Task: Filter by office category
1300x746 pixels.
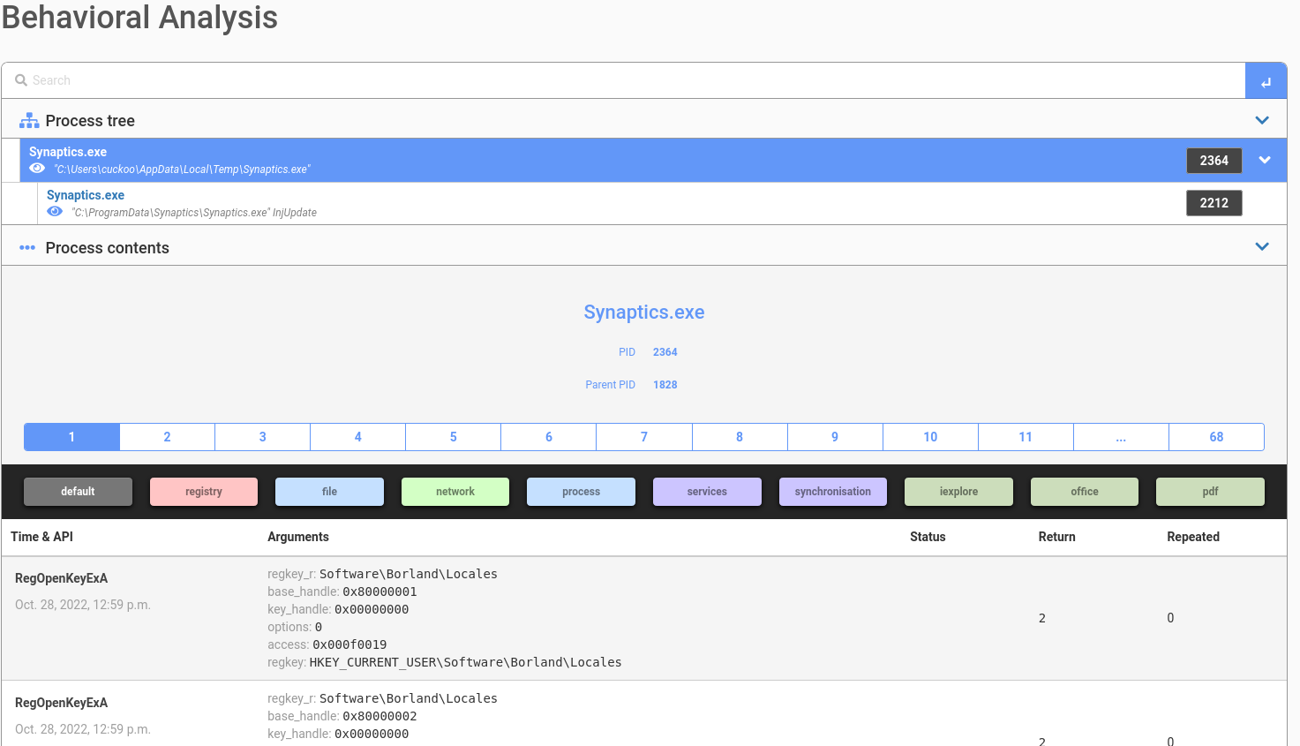Action: click(1085, 492)
